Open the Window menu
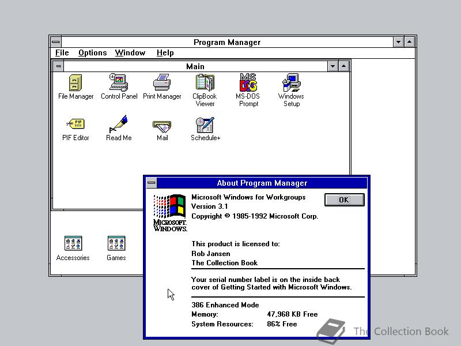The height and width of the screenshot is (346, 461). tap(130, 52)
